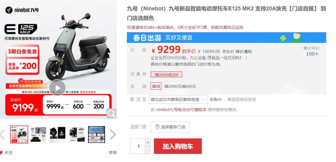Select the third dark product thumbnail
Image resolution: width=336 pixels, height=162 pixels.
[x=58, y=135]
